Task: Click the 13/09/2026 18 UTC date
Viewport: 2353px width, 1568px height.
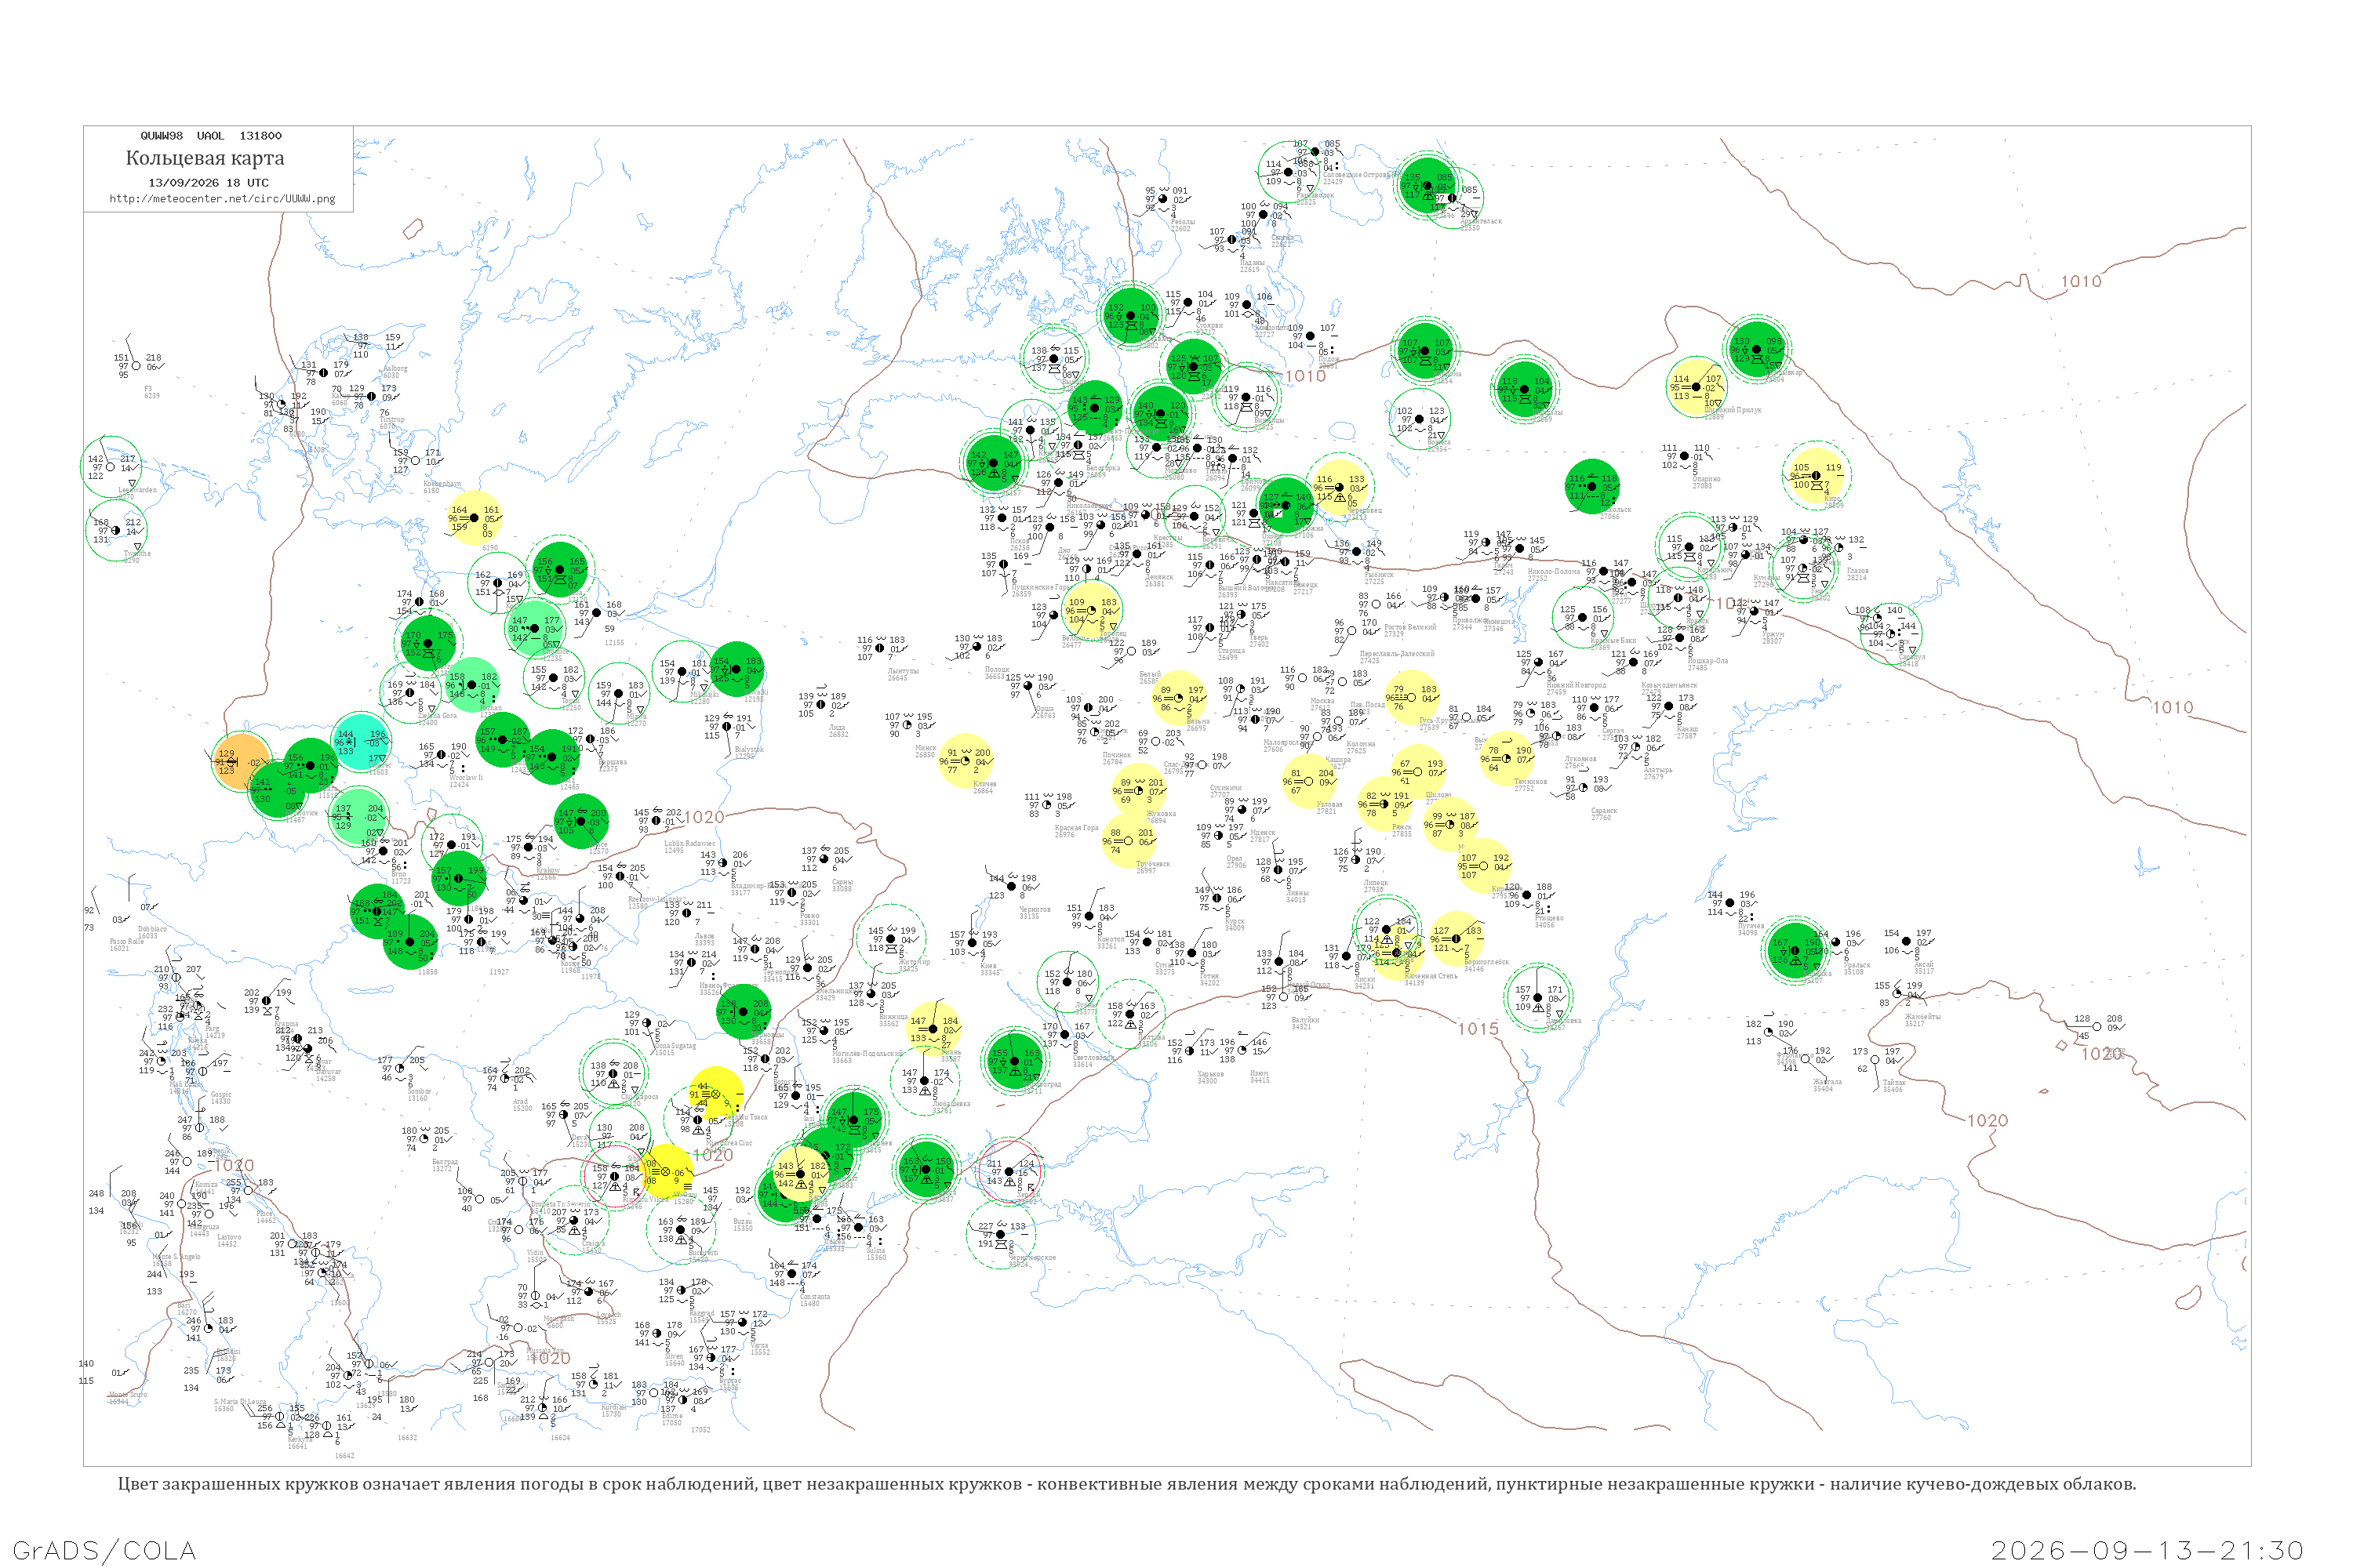Action: pyautogui.click(x=208, y=183)
